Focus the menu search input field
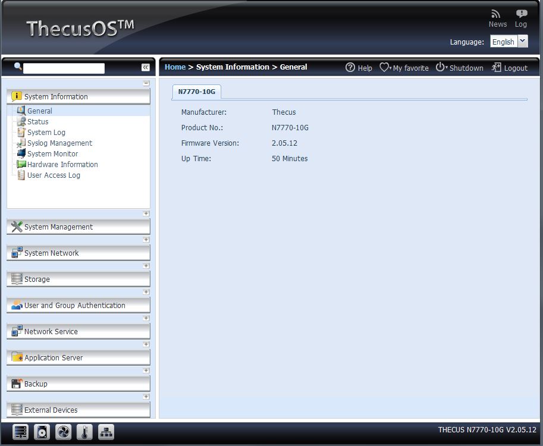 (64, 68)
